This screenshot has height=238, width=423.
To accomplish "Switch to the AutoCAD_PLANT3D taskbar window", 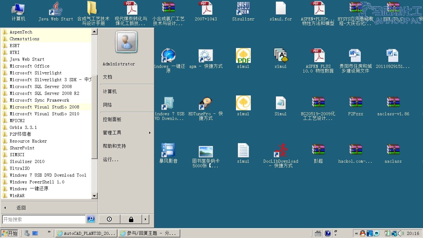I will (86, 233).
